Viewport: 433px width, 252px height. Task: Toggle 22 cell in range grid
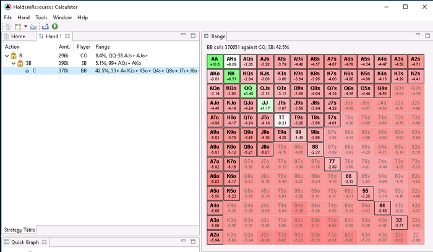point(416,237)
